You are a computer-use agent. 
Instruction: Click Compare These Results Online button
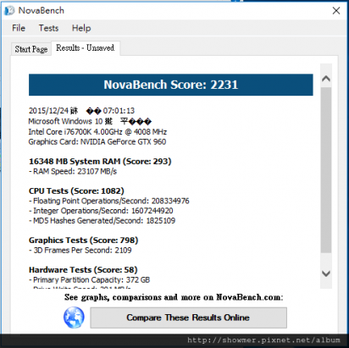tap(188, 318)
